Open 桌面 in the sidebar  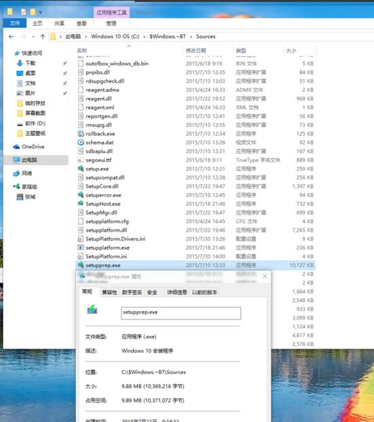pyautogui.click(x=30, y=73)
